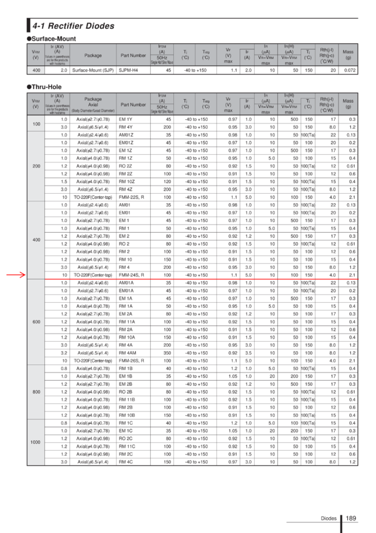Click the Surface-Mount (SJP) package cell
The height and width of the screenshot is (533, 376).
pyautogui.click(x=93, y=70)
